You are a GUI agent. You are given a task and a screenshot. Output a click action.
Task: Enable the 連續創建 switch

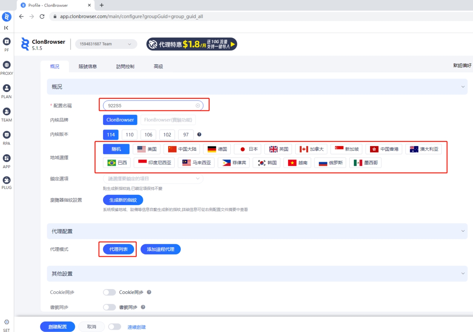115,327
